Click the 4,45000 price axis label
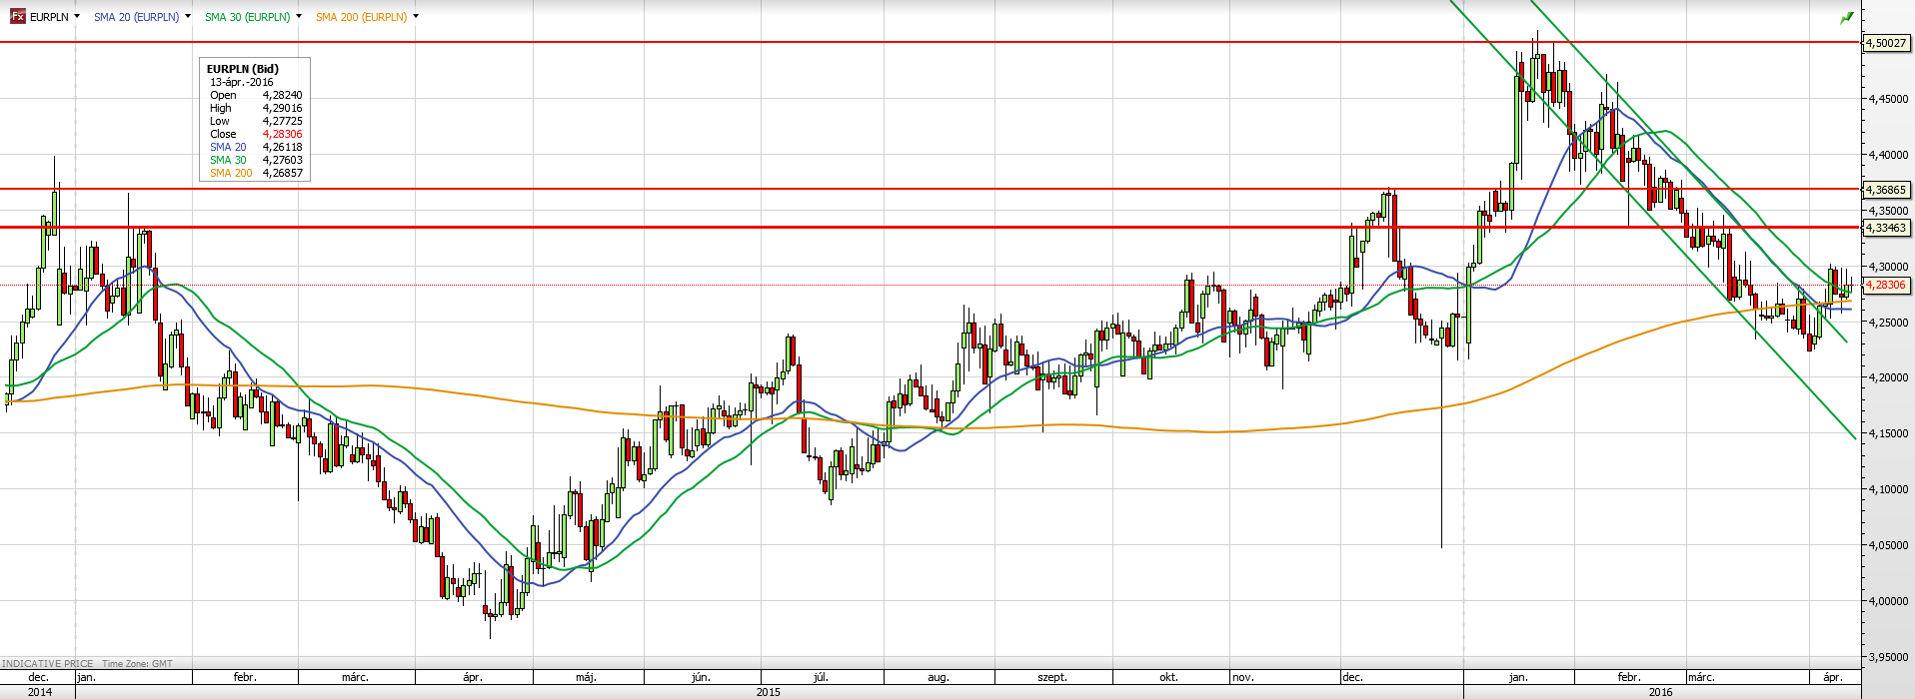This screenshot has height=699, width=1915. point(1888,99)
